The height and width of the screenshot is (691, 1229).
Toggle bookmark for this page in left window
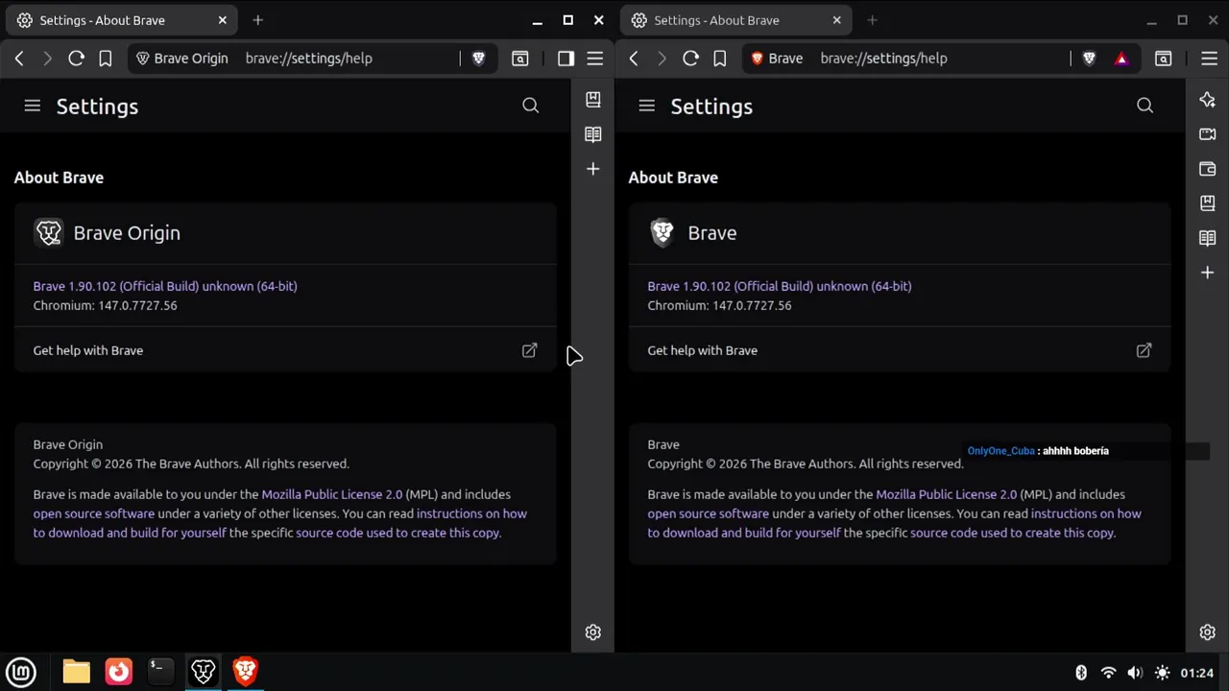(x=106, y=59)
